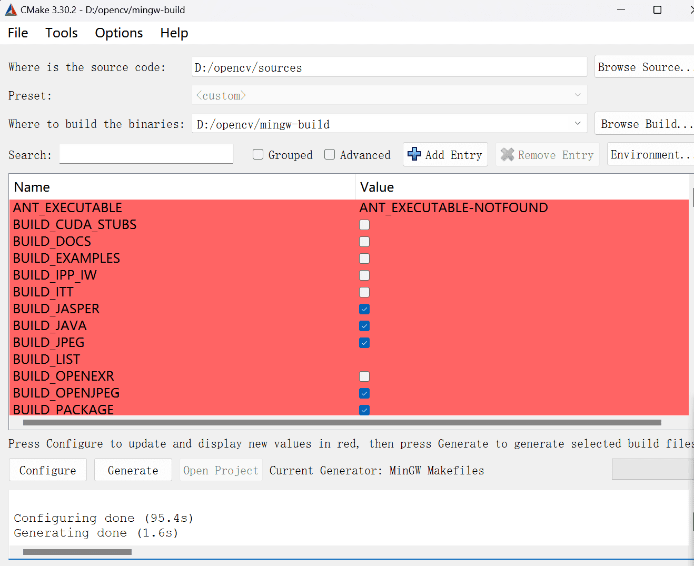The width and height of the screenshot is (694, 566).
Task: Click the Add Entry button label
Action: pos(454,155)
